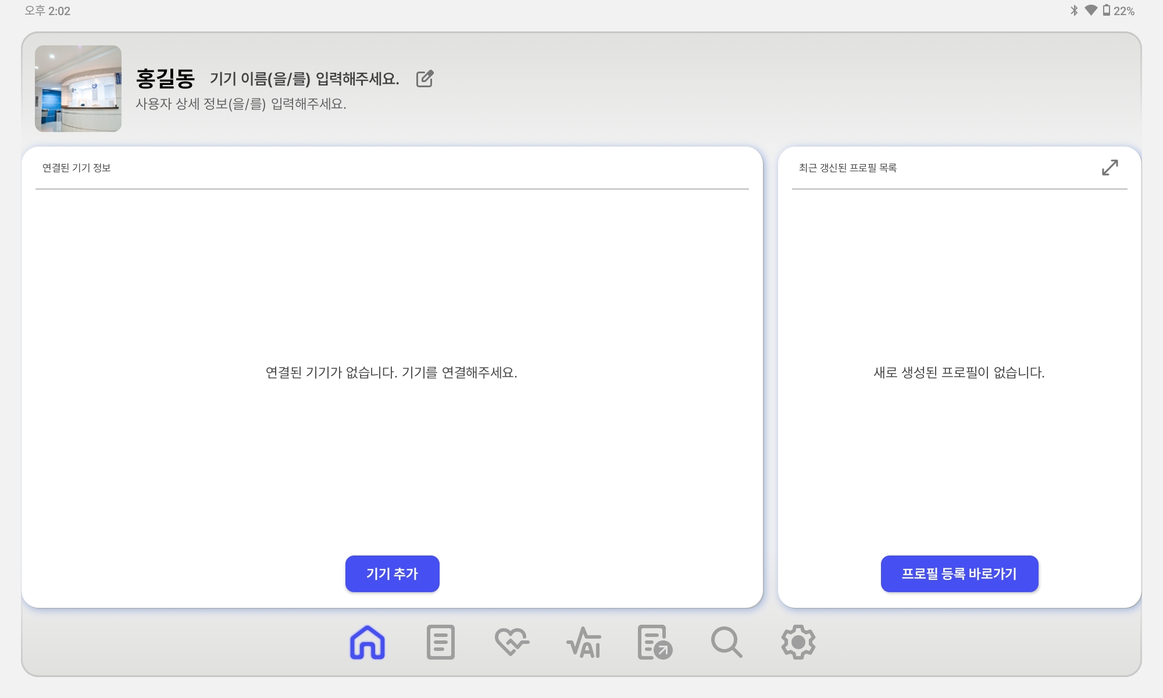Click the 프로필 등록 바로가기 button
The width and height of the screenshot is (1163, 698).
tap(959, 574)
